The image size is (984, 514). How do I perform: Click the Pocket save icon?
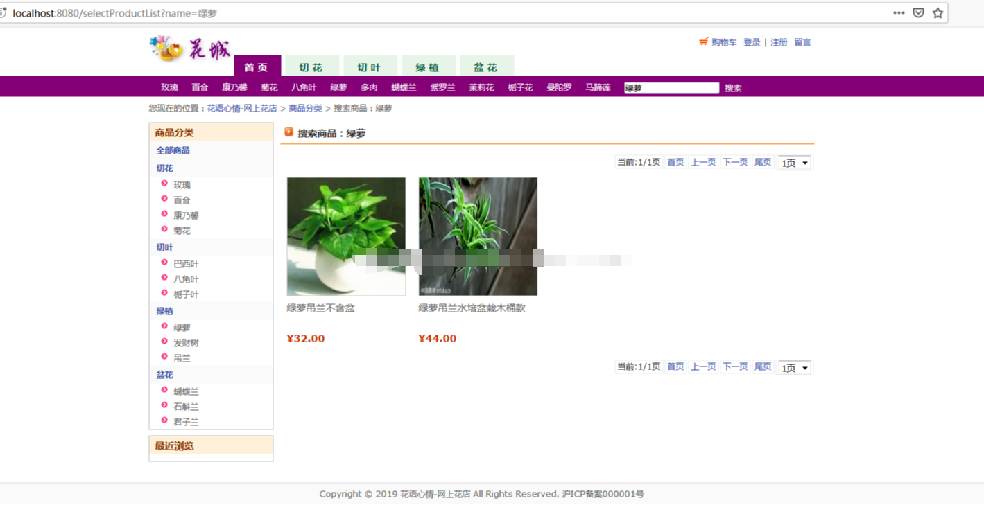(918, 12)
